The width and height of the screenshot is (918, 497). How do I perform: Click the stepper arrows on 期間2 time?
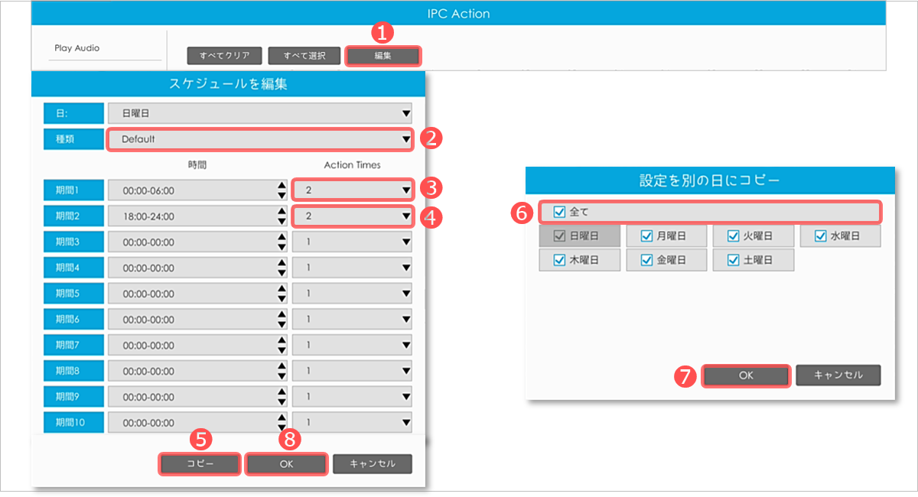tap(282, 216)
